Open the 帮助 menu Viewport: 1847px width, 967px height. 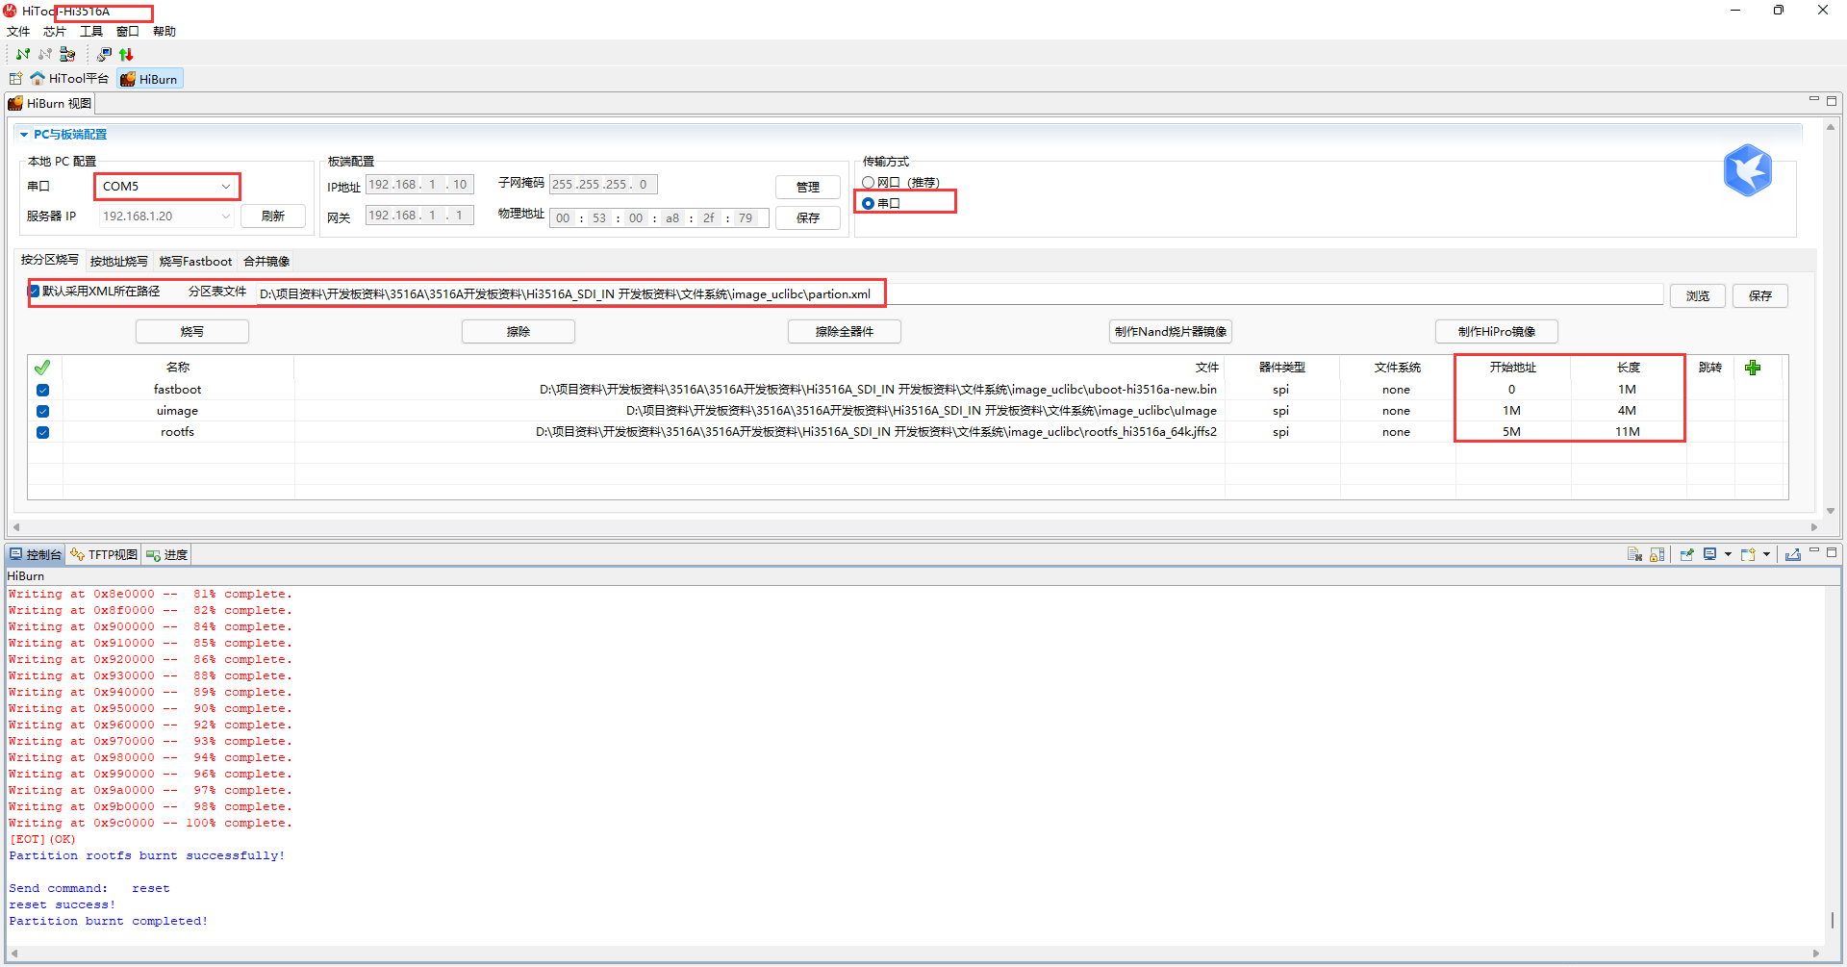(164, 32)
